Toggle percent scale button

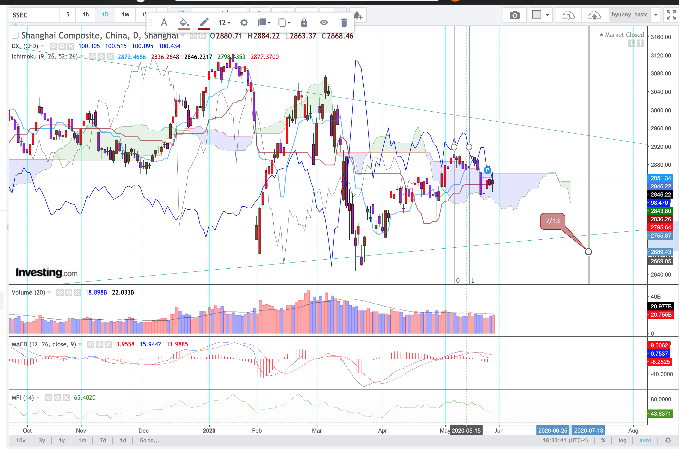(603, 440)
